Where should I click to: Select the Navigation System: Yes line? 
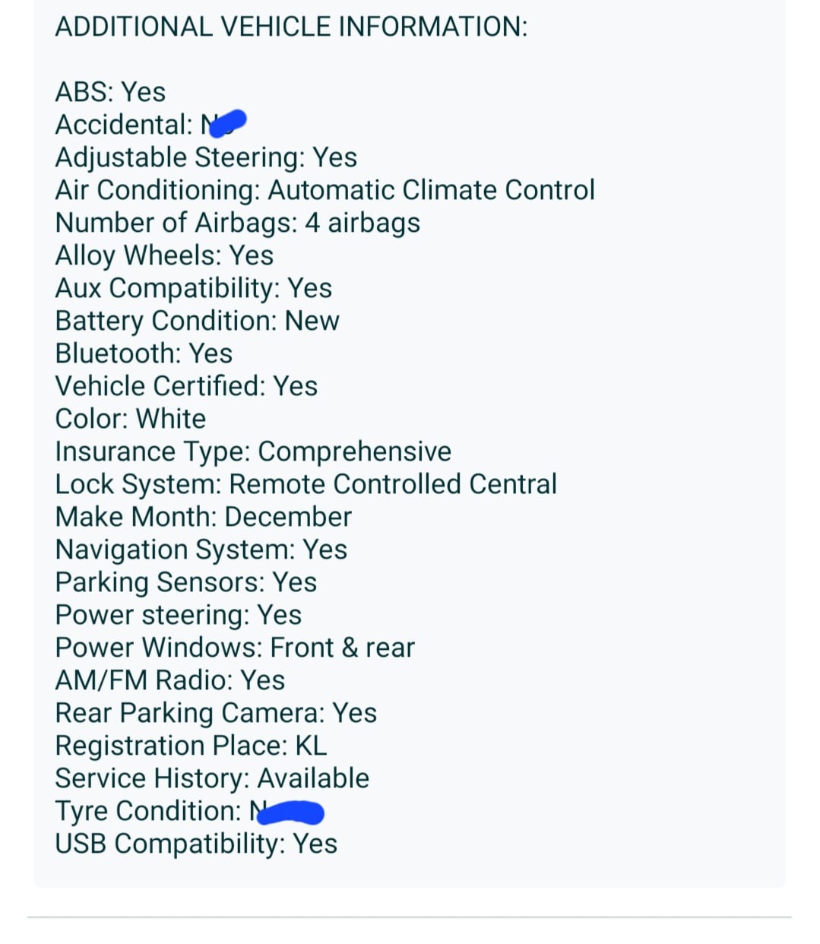coord(201,550)
